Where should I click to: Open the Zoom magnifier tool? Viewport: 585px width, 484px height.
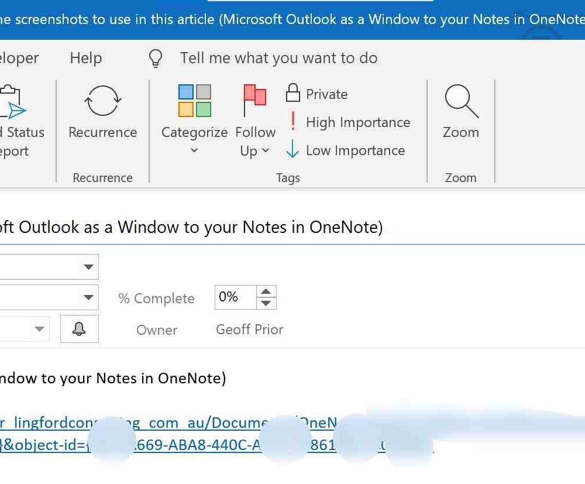tap(461, 112)
